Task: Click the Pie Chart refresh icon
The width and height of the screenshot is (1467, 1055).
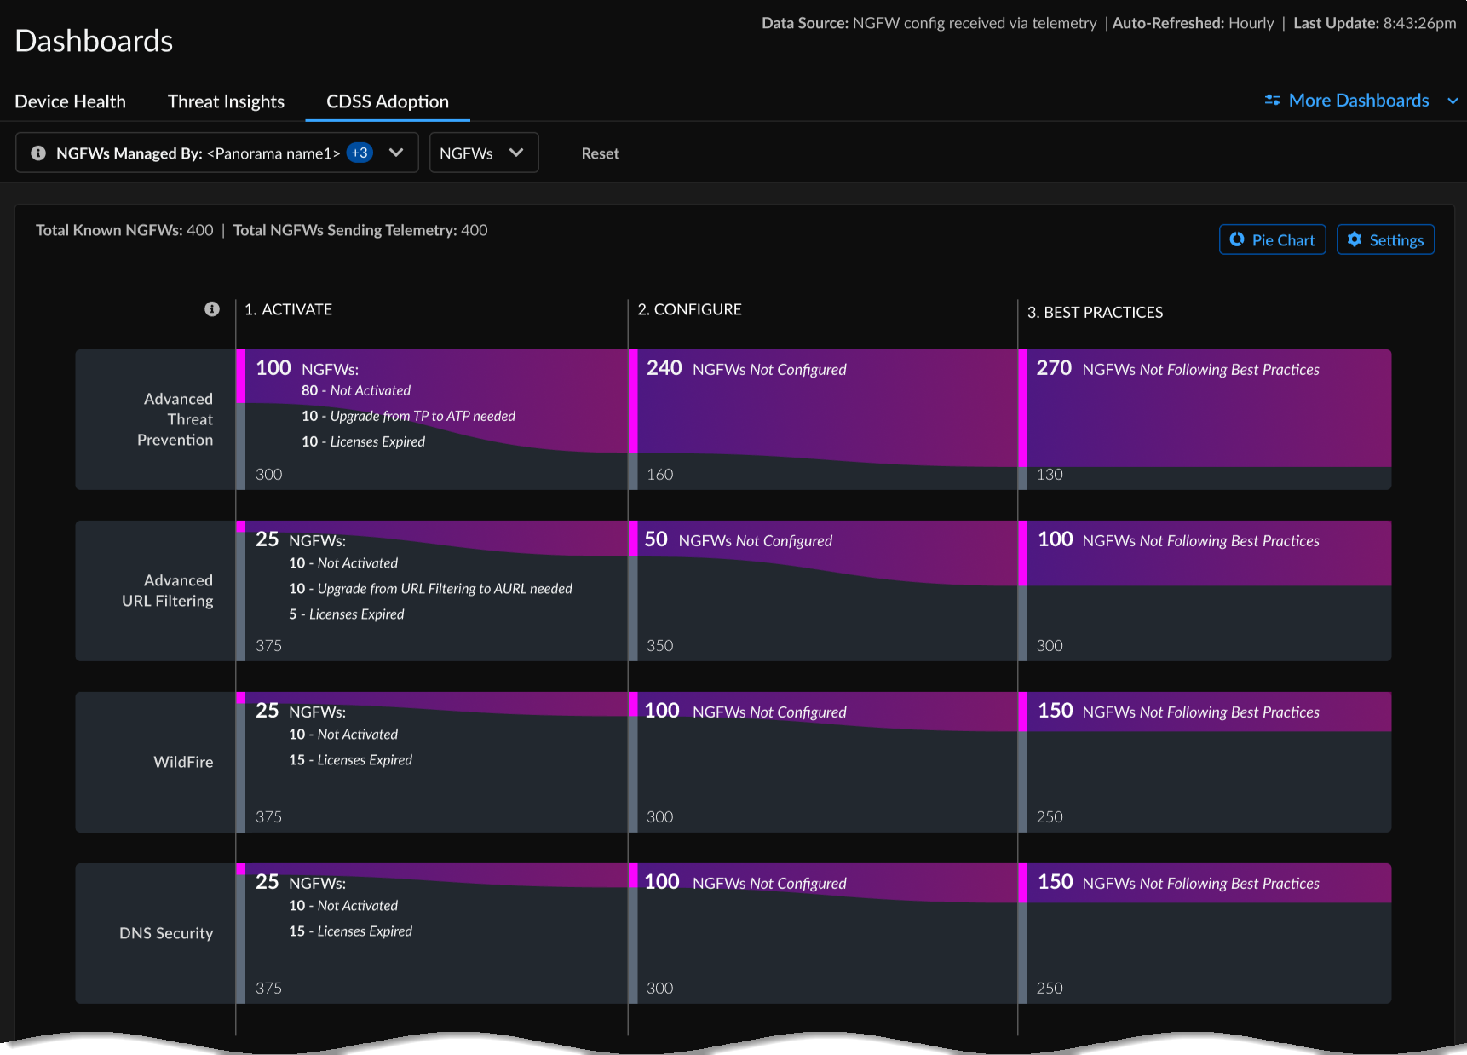Action: click(x=1238, y=239)
